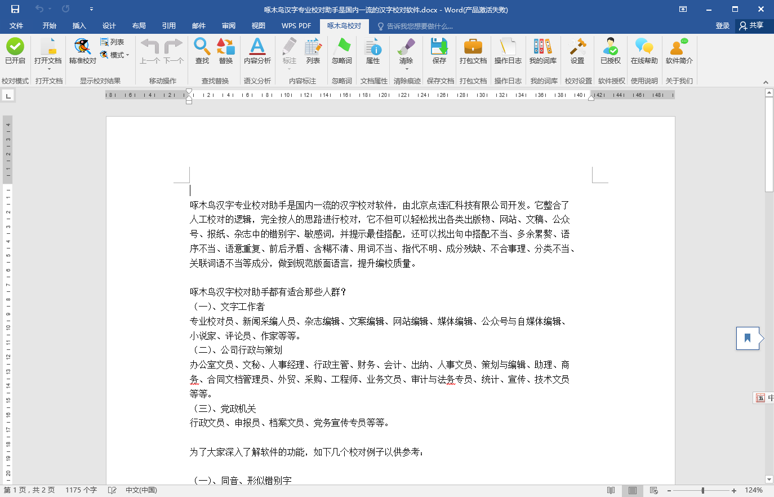Switch to the 设计 tab
The height and width of the screenshot is (497, 774).
pos(109,26)
